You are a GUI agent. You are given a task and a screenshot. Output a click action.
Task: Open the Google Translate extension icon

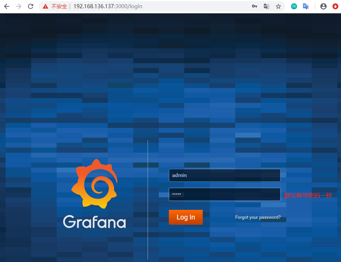click(x=306, y=6)
